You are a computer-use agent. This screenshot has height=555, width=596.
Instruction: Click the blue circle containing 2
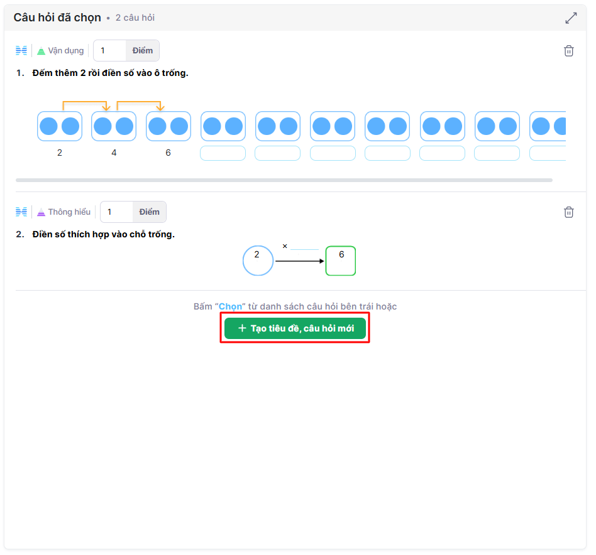(x=258, y=261)
